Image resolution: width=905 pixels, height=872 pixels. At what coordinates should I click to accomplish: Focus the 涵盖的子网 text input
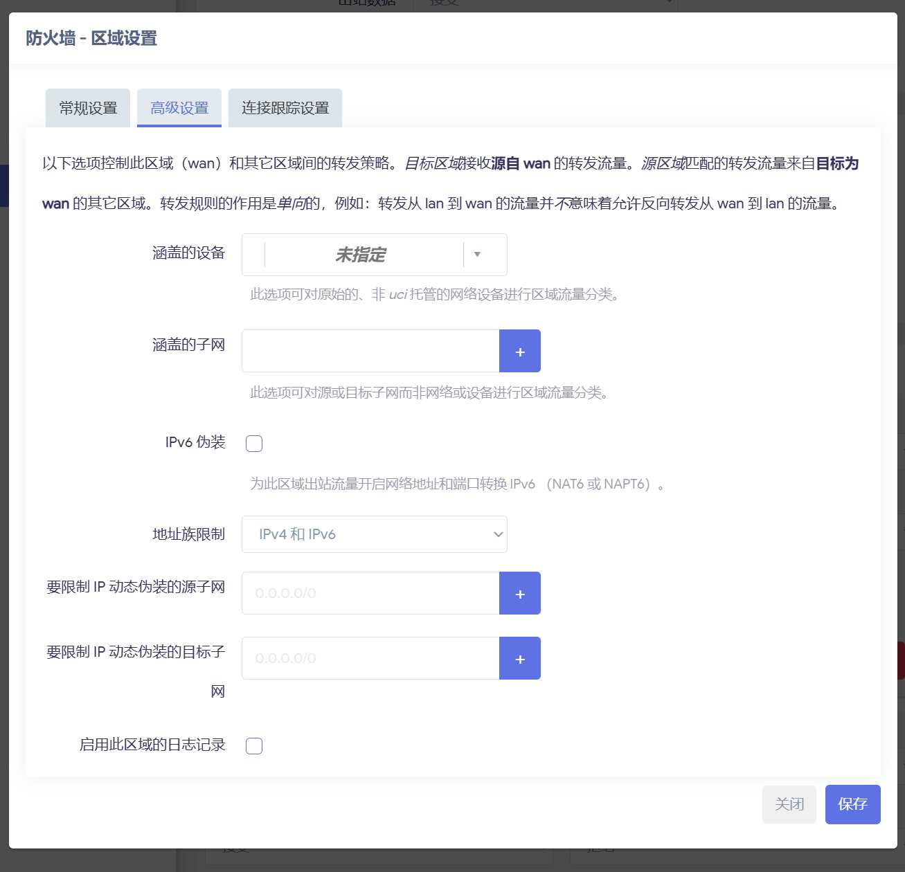pos(370,352)
